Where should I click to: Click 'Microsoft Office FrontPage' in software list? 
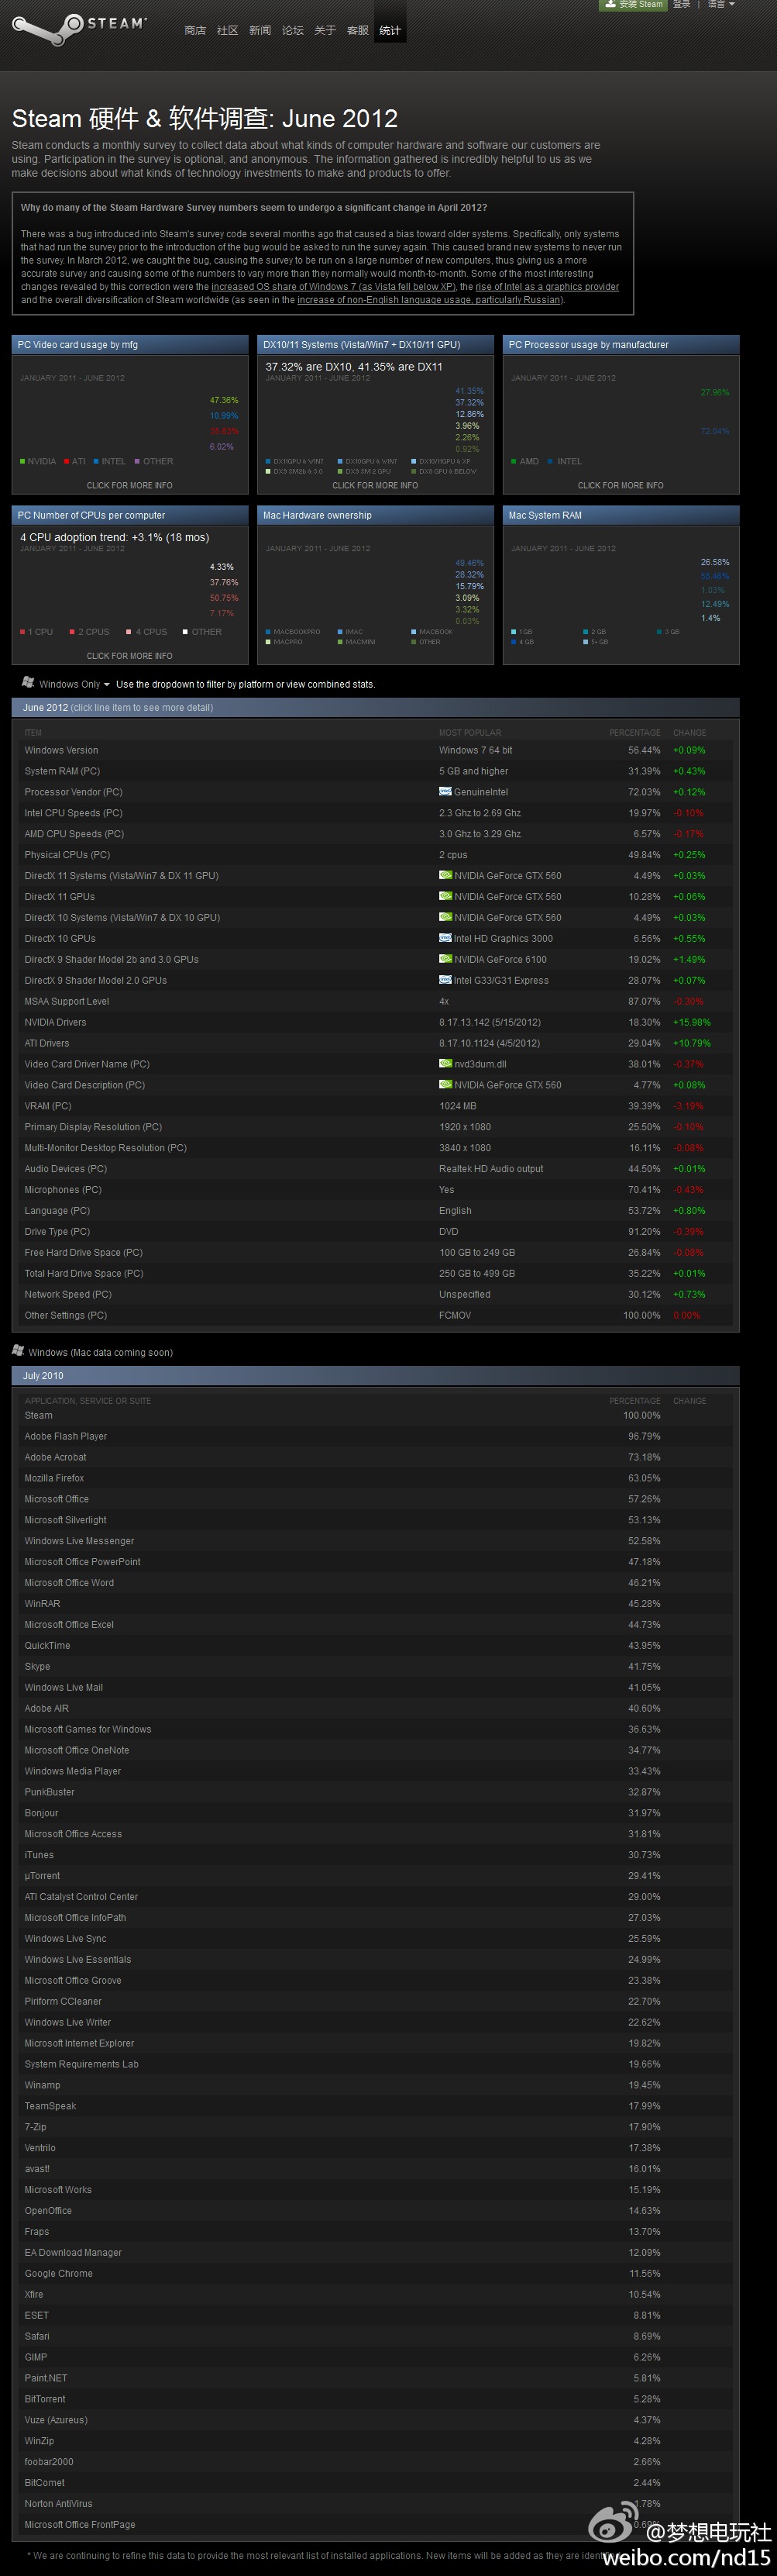[80, 2524]
